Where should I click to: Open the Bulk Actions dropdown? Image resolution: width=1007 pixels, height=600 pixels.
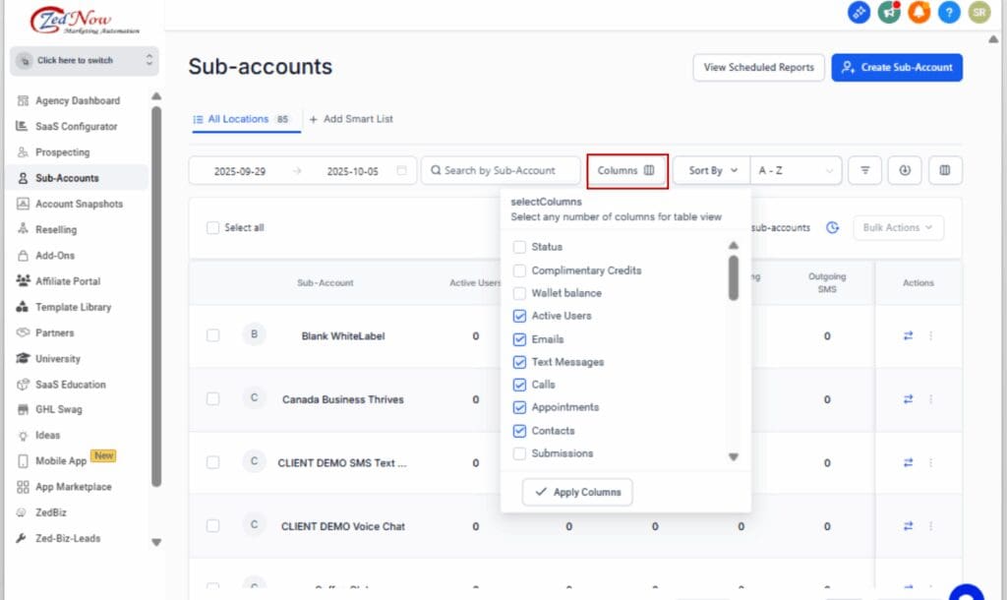[898, 227]
